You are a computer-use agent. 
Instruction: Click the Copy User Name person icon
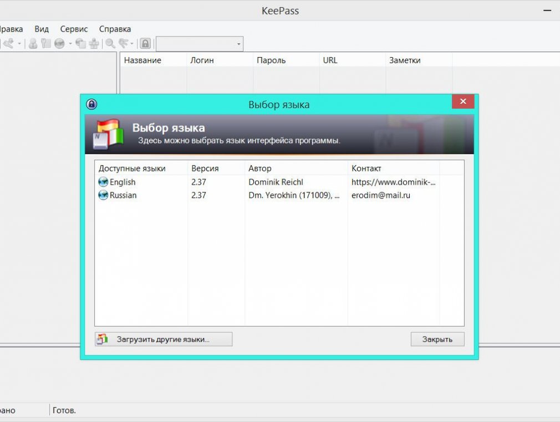[x=33, y=44]
